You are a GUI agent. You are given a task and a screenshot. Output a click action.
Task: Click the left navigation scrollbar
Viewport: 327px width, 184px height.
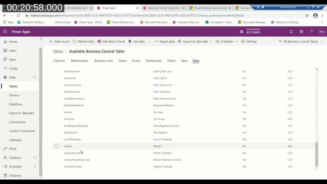tap(41, 112)
